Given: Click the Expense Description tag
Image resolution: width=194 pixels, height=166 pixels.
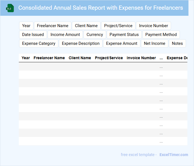Looking at the screenshot, I should 81,43.
